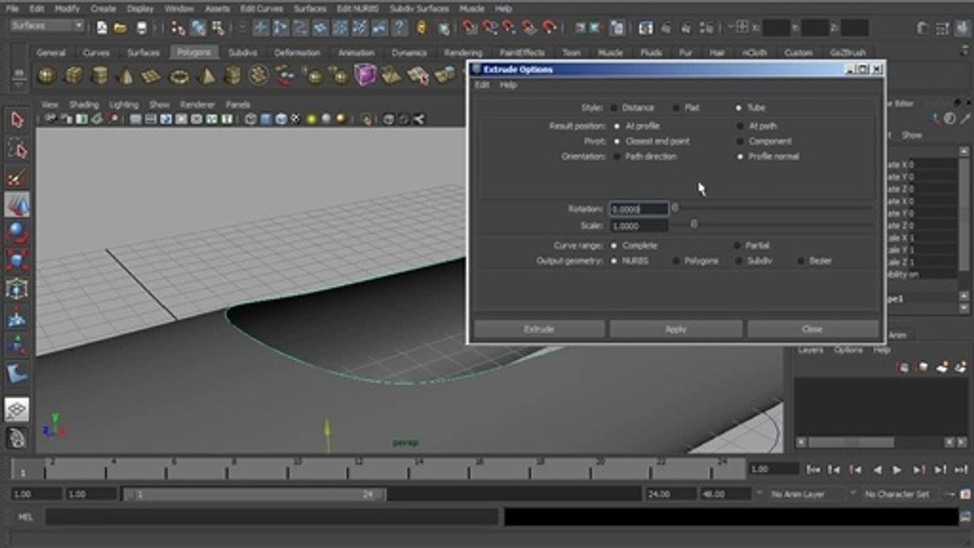Create a polygon cone from shelf
The width and height of the screenshot is (974, 548).
click(126, 75)
